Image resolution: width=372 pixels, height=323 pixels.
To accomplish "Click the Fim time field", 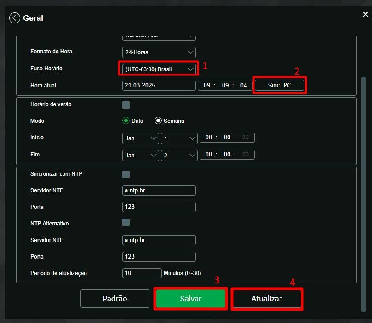I will point(227,155).
